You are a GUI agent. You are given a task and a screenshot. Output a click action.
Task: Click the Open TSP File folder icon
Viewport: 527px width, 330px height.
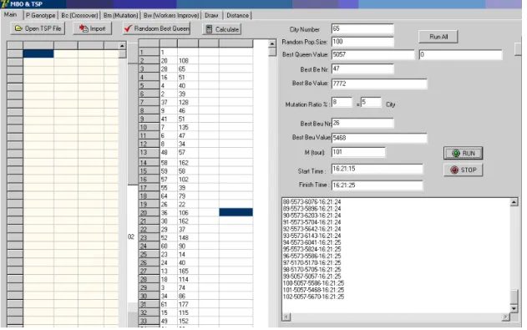(18, 28)
